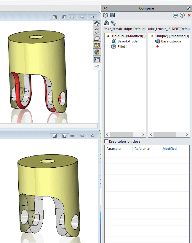Open SOLIDWORKS Resources home tab

click(97, 24)
